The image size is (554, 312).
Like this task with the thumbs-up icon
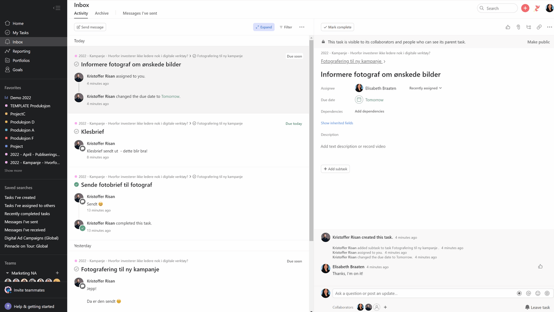click(x=508, y=27)
